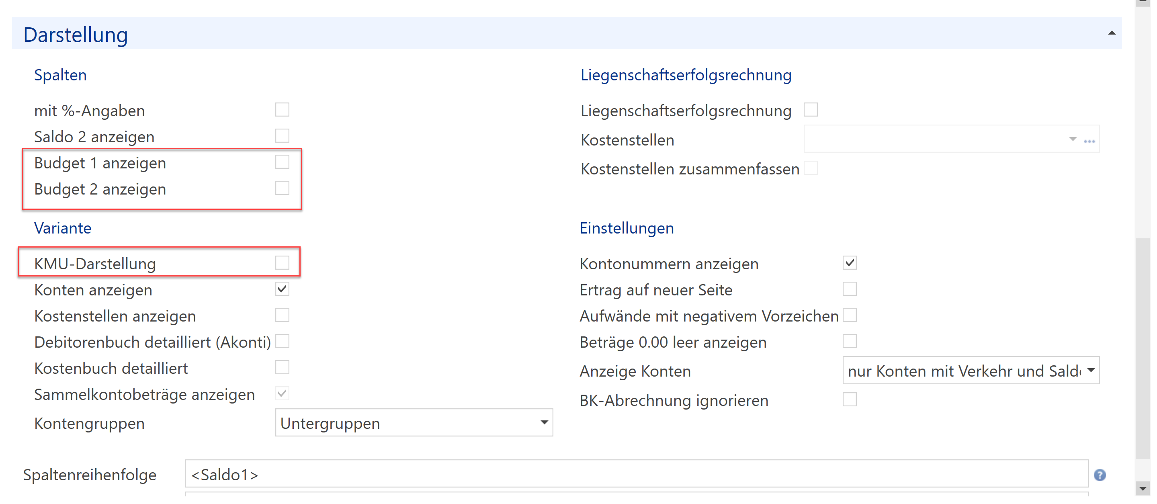Open the Anzeige Konten dropdown
The height and width of the screenshot is (504, 1157).
[971, 371]
